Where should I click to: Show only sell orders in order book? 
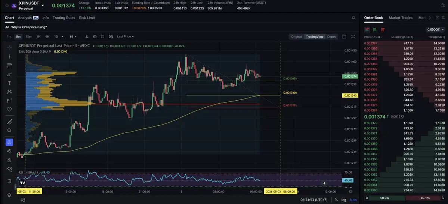[383, 29]
